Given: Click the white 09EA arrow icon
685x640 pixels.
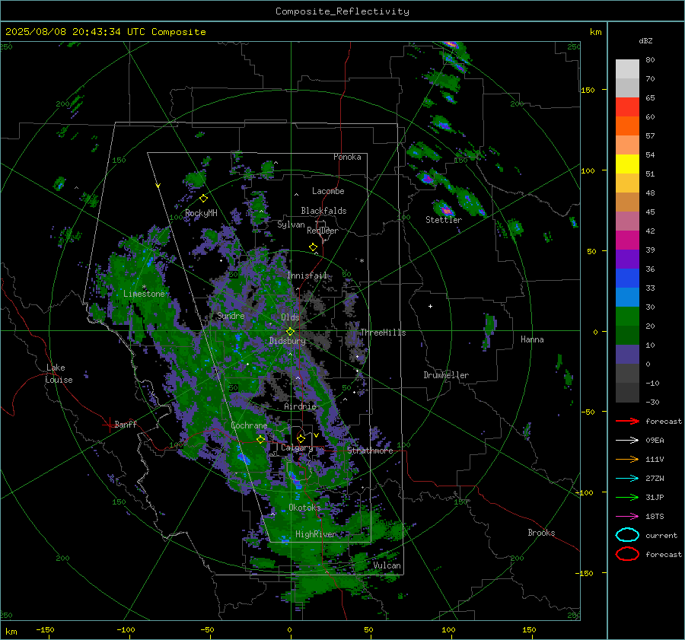Looking at the screenshot, I should [x=627, y=440].
